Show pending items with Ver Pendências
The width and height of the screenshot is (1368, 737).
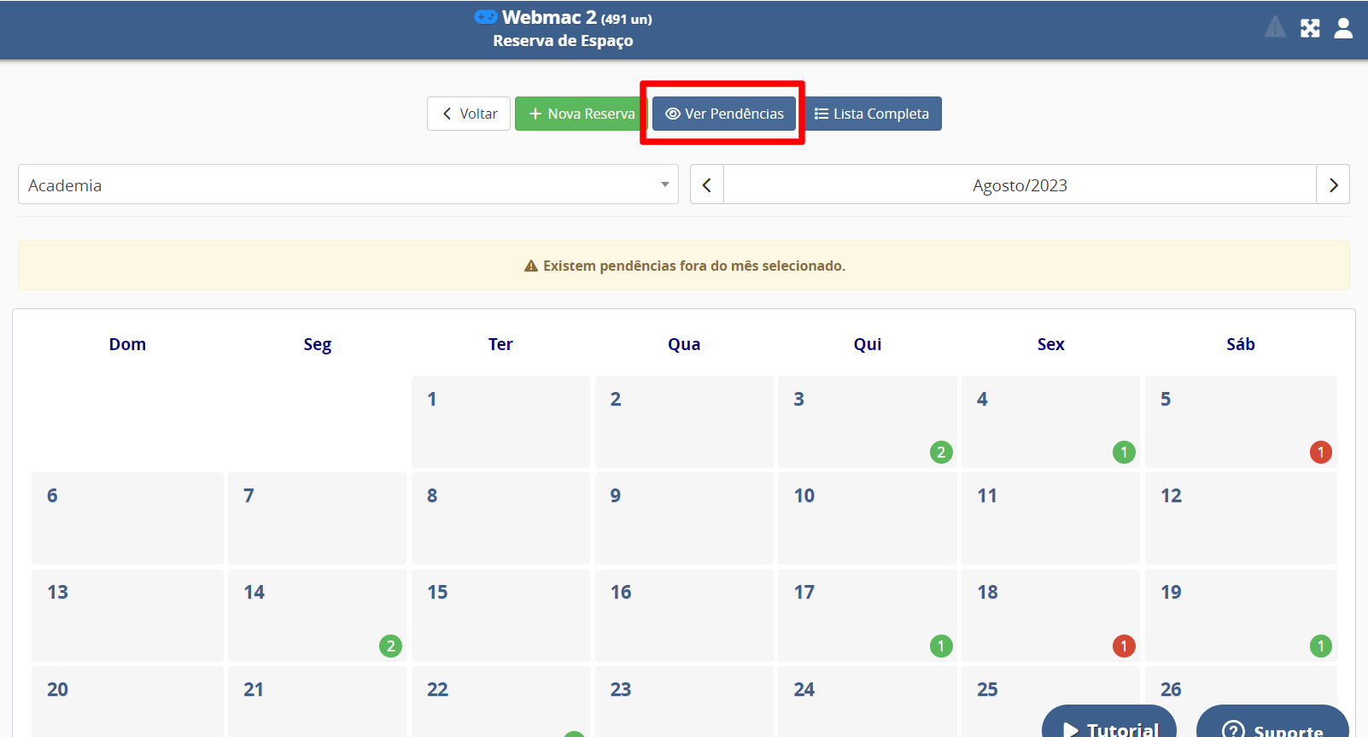(x=724, y=114)
